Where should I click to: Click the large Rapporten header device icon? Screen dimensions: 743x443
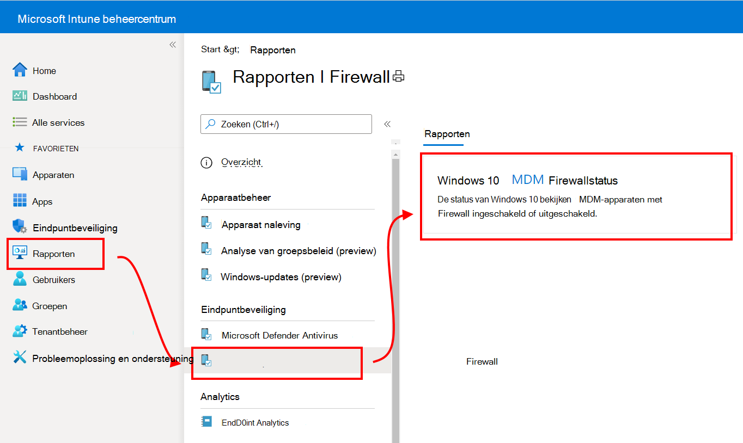tap(211, 82)
